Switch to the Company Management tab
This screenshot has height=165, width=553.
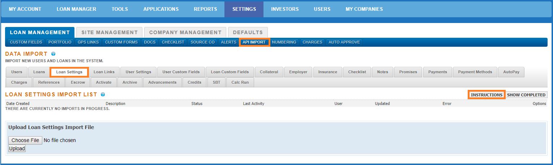click(x=185, y=32)
